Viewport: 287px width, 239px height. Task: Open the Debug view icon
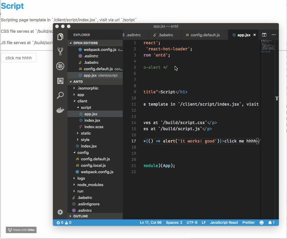(x=60, y=66)
